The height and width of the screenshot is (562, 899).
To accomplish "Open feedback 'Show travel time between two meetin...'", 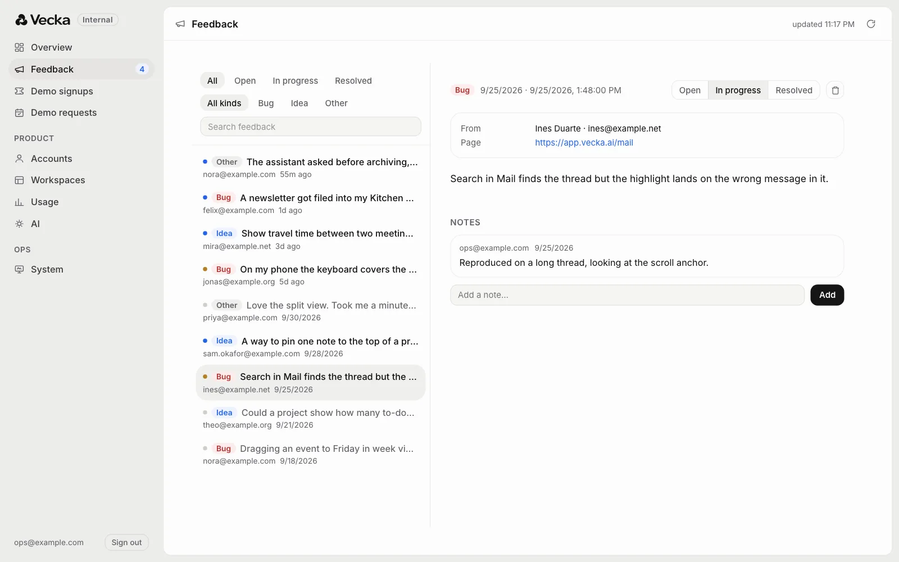I will point(311,239).
